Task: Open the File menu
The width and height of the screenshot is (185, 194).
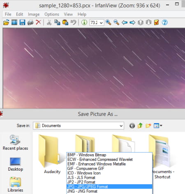Action: coord(8,14)
